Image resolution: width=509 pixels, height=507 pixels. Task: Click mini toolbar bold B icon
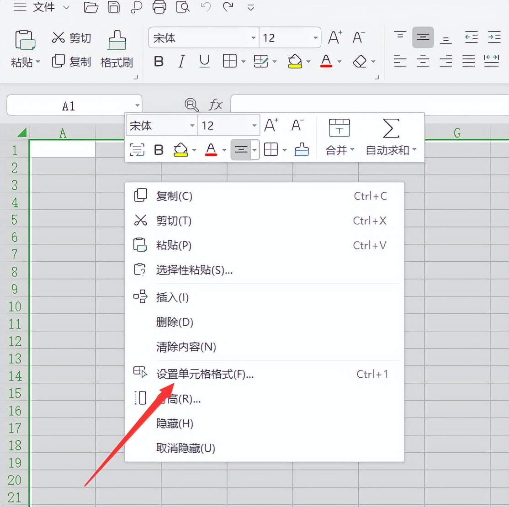tap(159, 150)
